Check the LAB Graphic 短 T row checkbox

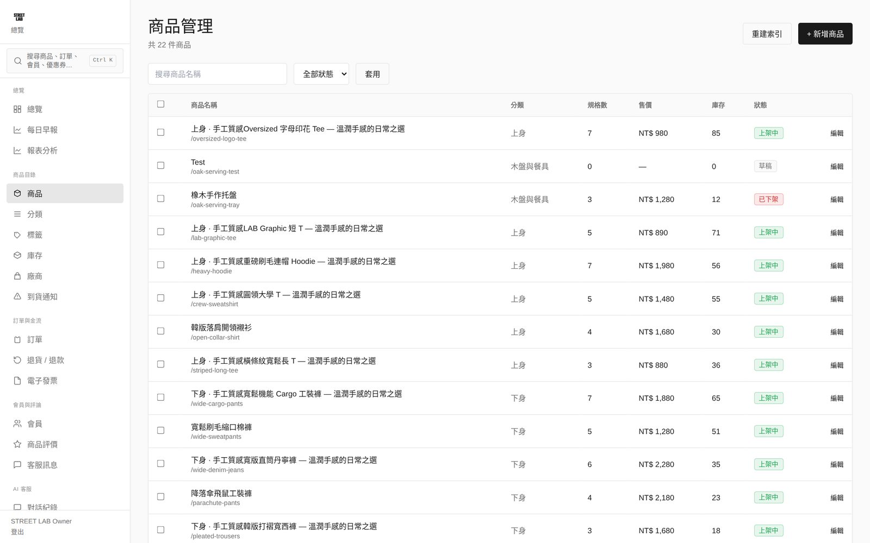[x=160, y=231]
